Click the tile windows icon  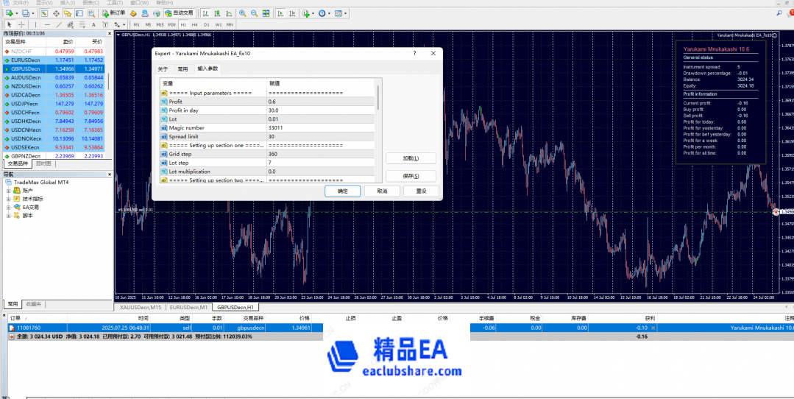266,13
